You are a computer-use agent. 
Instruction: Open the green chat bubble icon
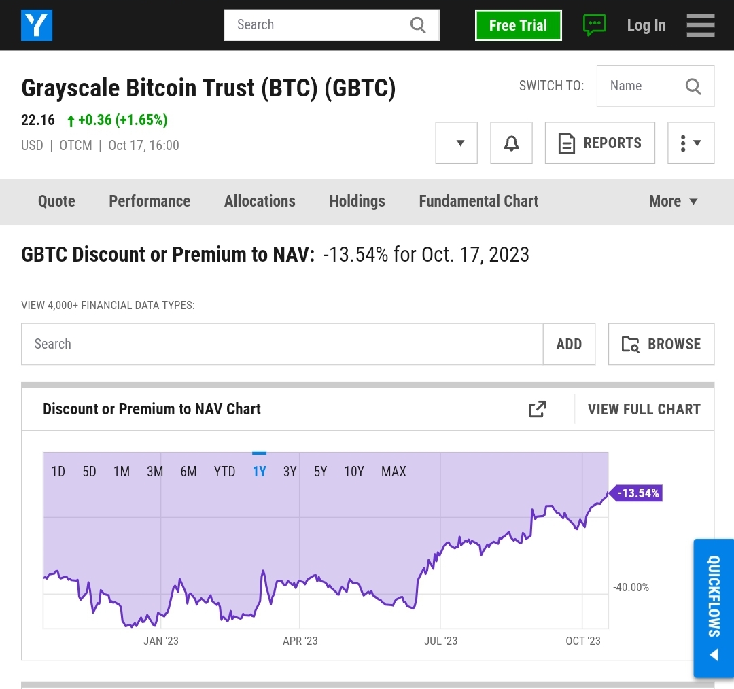(595, 25)
